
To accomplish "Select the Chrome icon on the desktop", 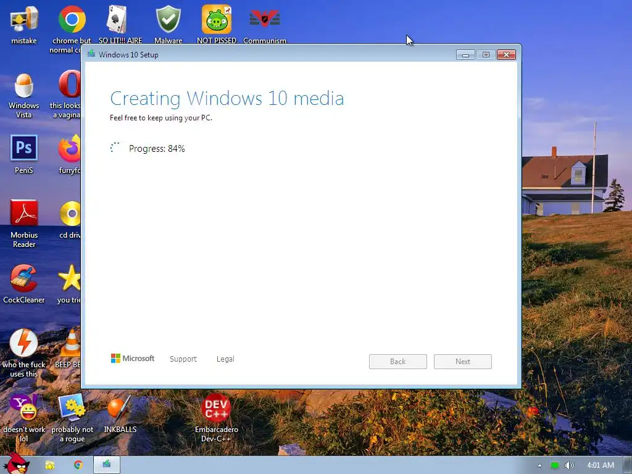I will [72, 19].
